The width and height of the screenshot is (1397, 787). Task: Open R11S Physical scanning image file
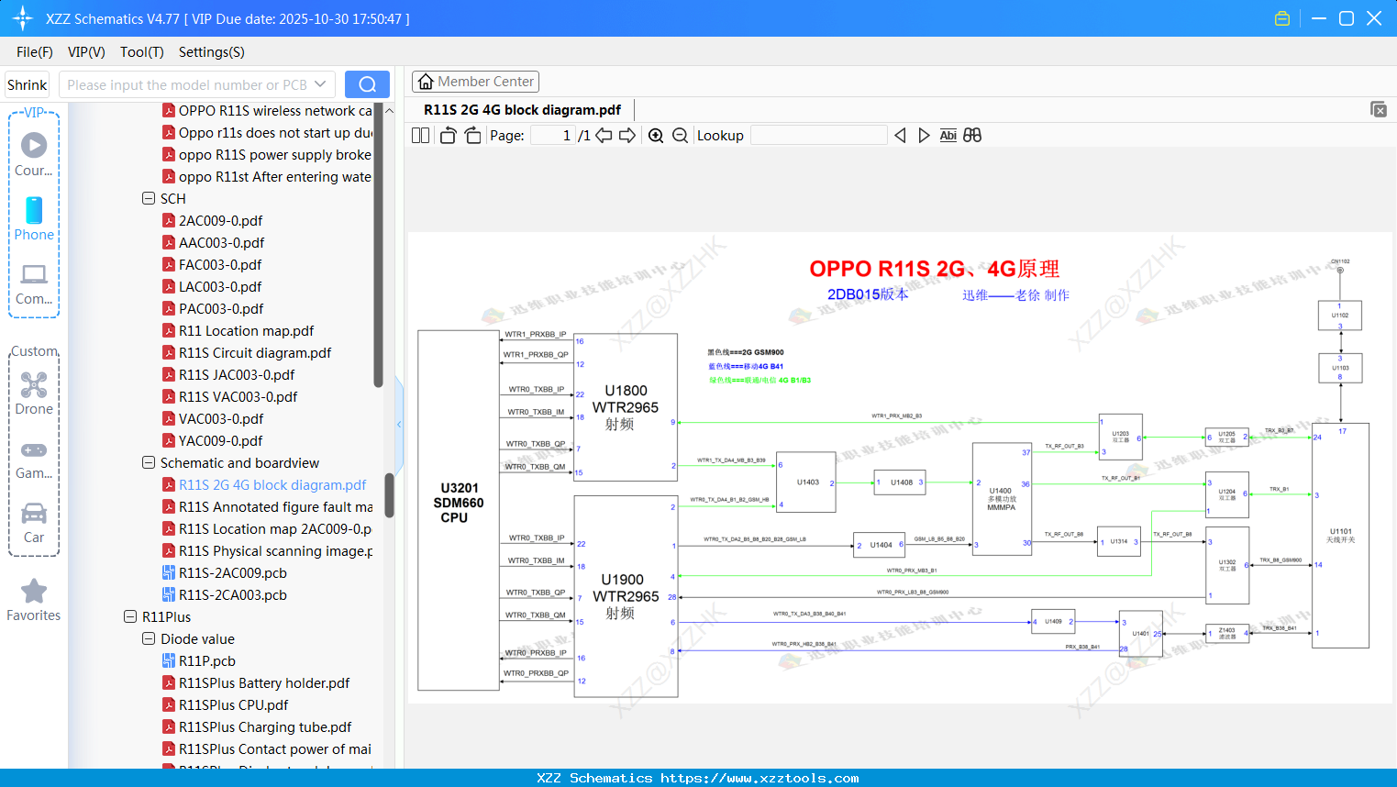click(276, 551)
